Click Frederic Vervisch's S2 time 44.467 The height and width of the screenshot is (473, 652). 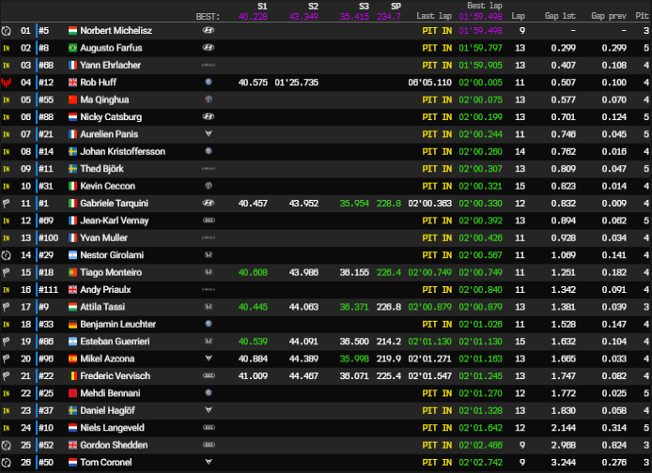303,375
